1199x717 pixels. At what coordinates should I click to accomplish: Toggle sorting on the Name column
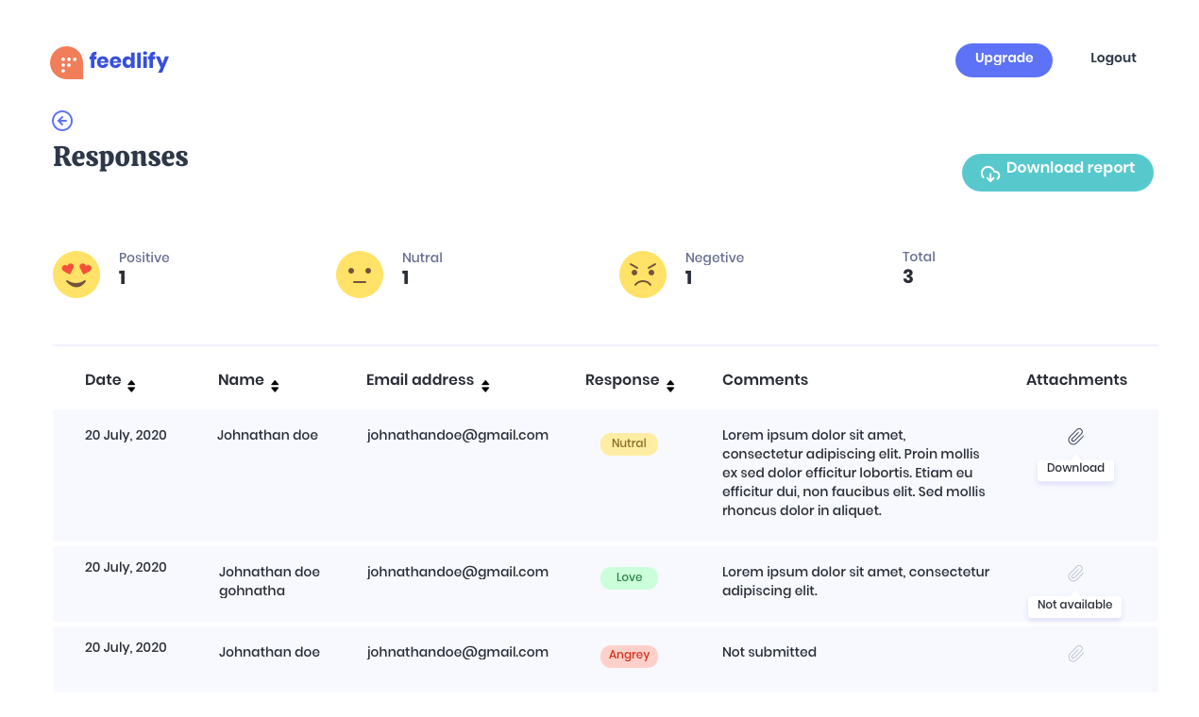(275, 385)
